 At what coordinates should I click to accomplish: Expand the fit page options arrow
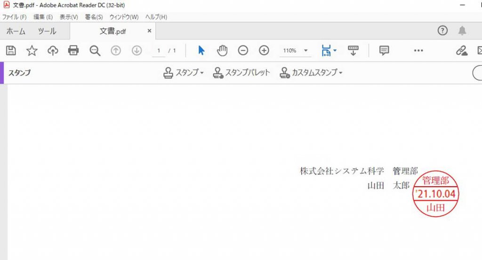[335, 50]
